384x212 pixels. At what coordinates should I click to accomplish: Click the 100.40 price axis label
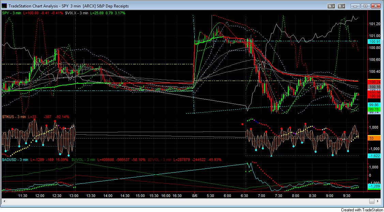pos(374,71)
